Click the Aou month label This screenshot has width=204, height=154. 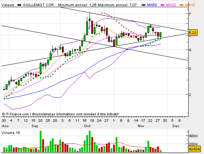[5, 126]
